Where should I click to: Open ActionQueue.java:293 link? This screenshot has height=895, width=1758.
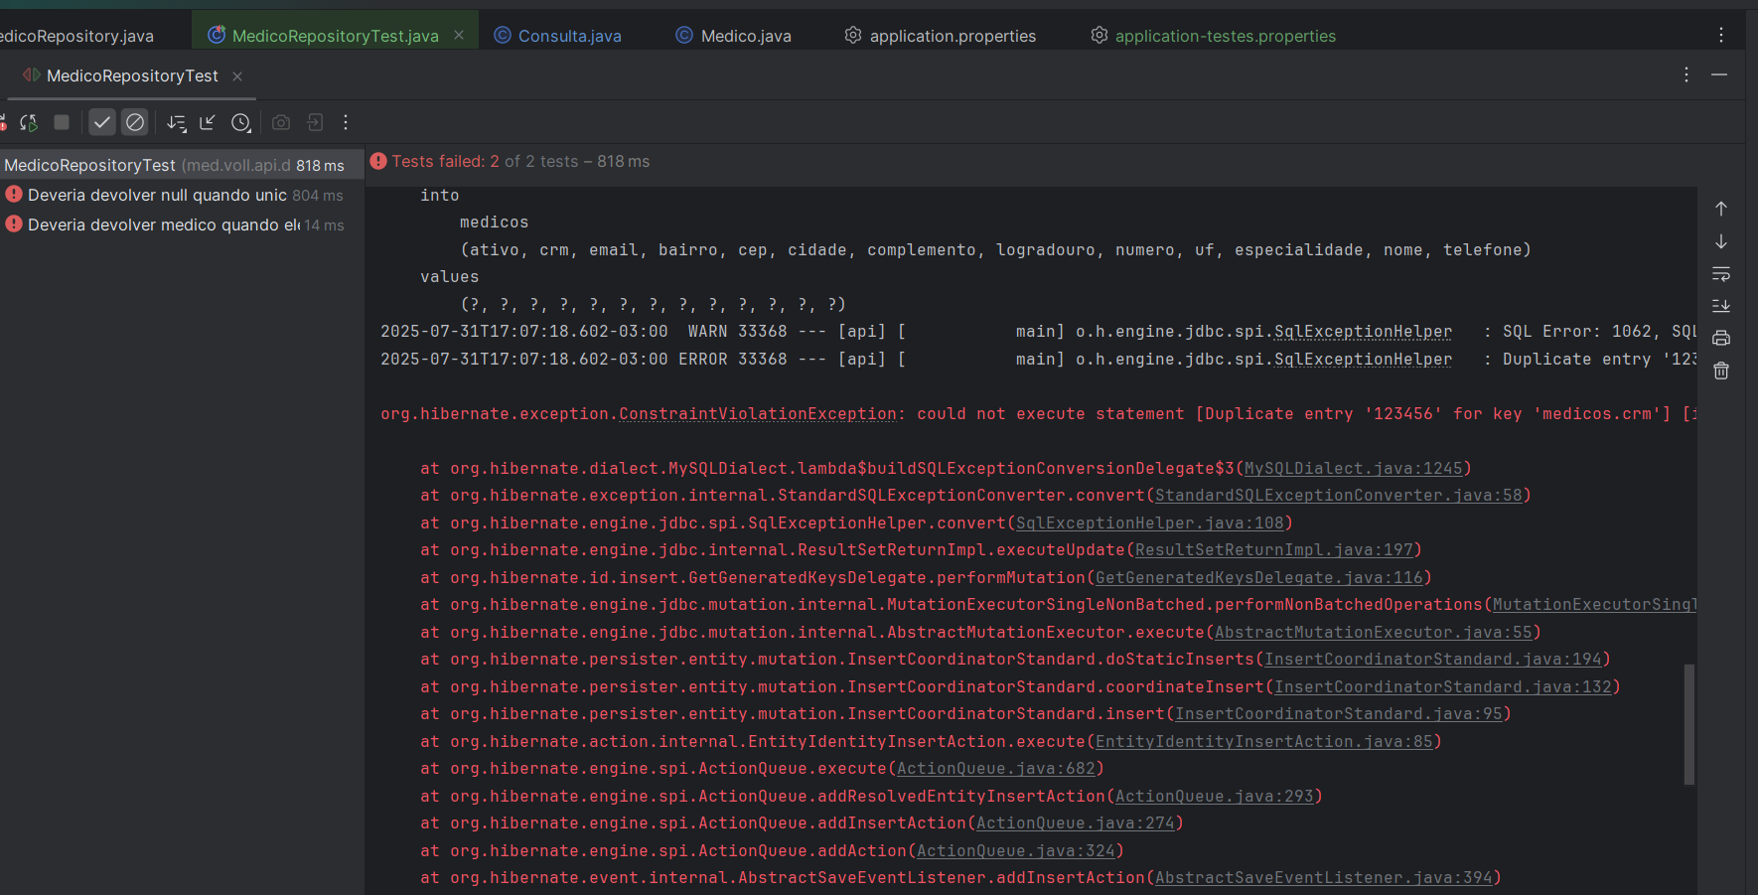click(1215, 796)
